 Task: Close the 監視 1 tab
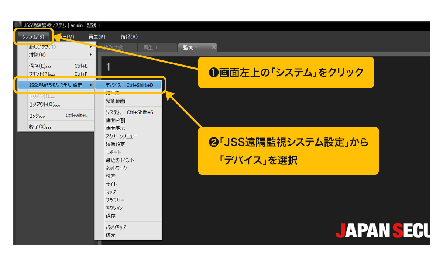point(214,47)
